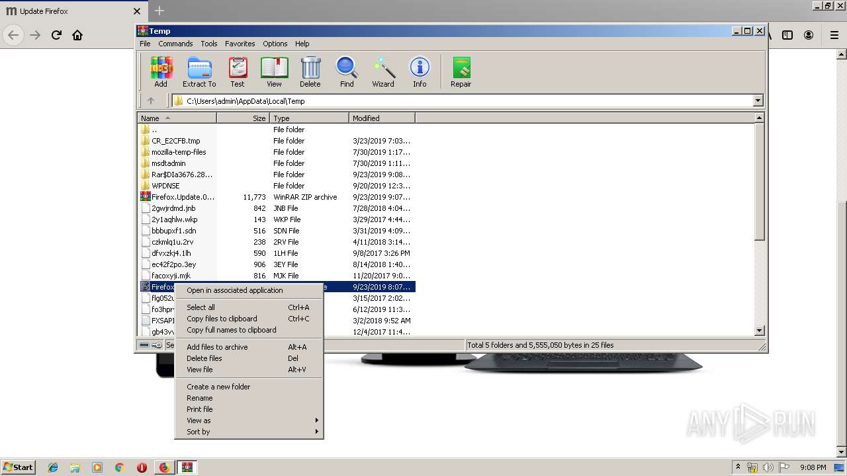Open the browser hamburger menu
Screen dimensions: 847x476
pos(834,35)
